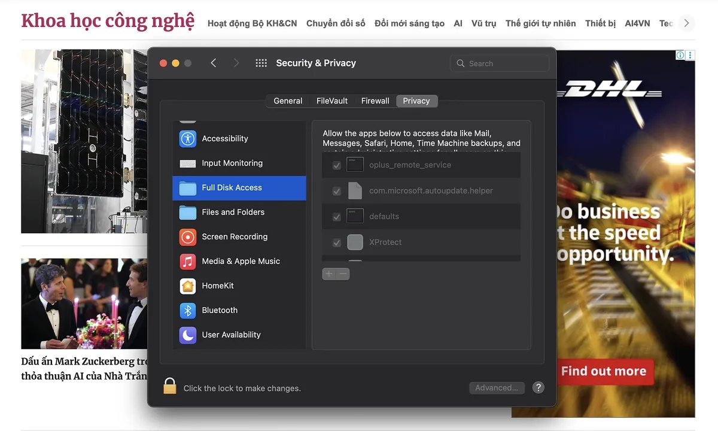Click the ad info icon on DHL banner

(680, 55)
